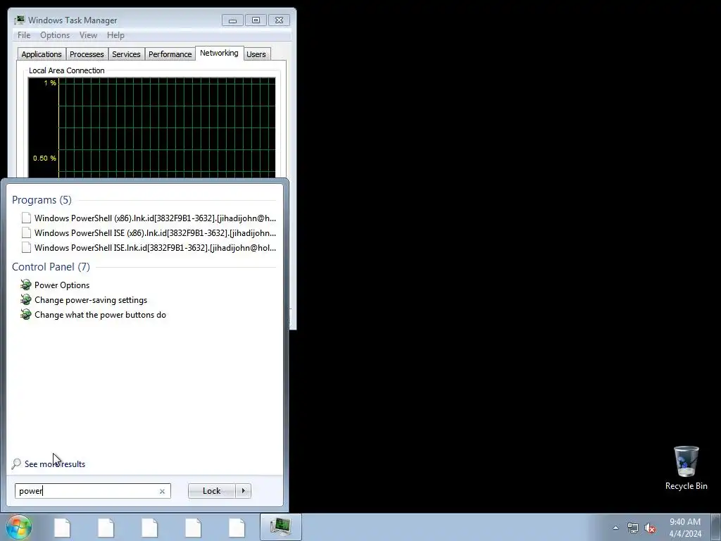The image size is (721, 541).
Task: Expand the shutdown options arrow next to Lock
Action: [x=243, y=491]
